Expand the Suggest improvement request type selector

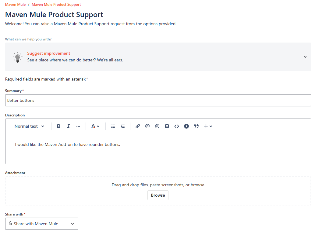click(305, 57)
